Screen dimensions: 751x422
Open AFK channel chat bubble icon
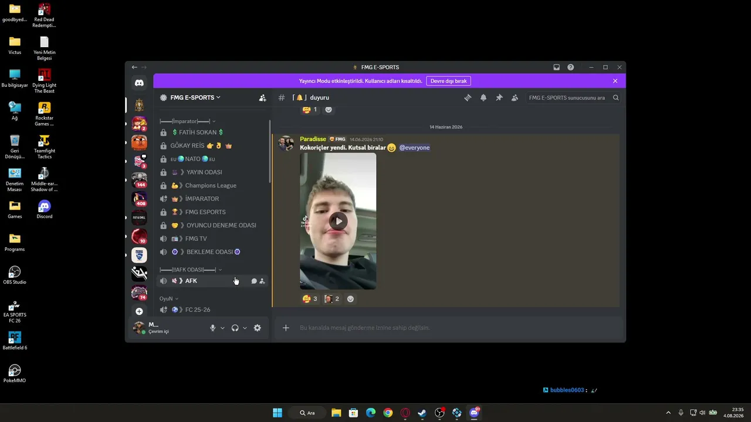(x=254, y=281)
